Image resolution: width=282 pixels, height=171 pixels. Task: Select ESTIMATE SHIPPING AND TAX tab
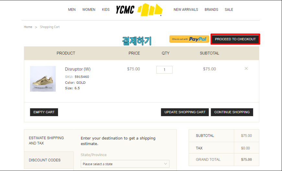49,140
